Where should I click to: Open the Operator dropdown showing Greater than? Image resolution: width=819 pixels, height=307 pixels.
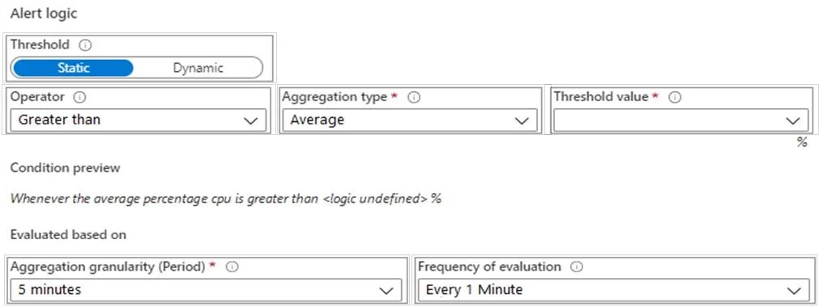pyautogui.click(x=139, y=120)
